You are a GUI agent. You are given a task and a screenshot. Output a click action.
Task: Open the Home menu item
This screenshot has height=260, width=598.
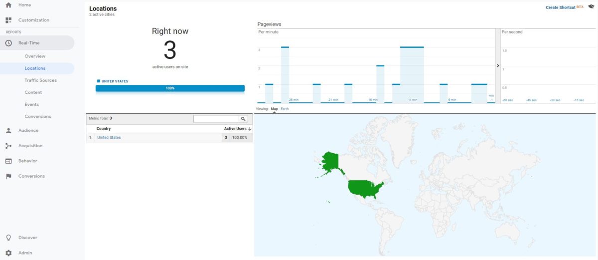point(24,5)
